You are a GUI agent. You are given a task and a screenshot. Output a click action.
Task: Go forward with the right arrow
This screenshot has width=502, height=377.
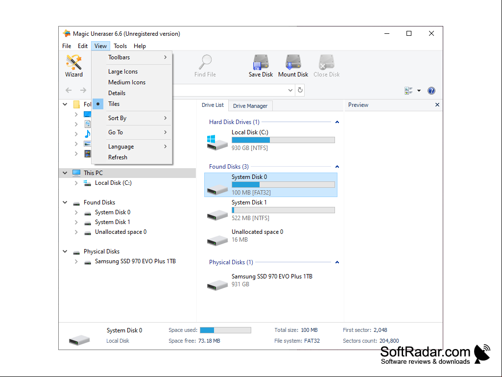[83, 90]
